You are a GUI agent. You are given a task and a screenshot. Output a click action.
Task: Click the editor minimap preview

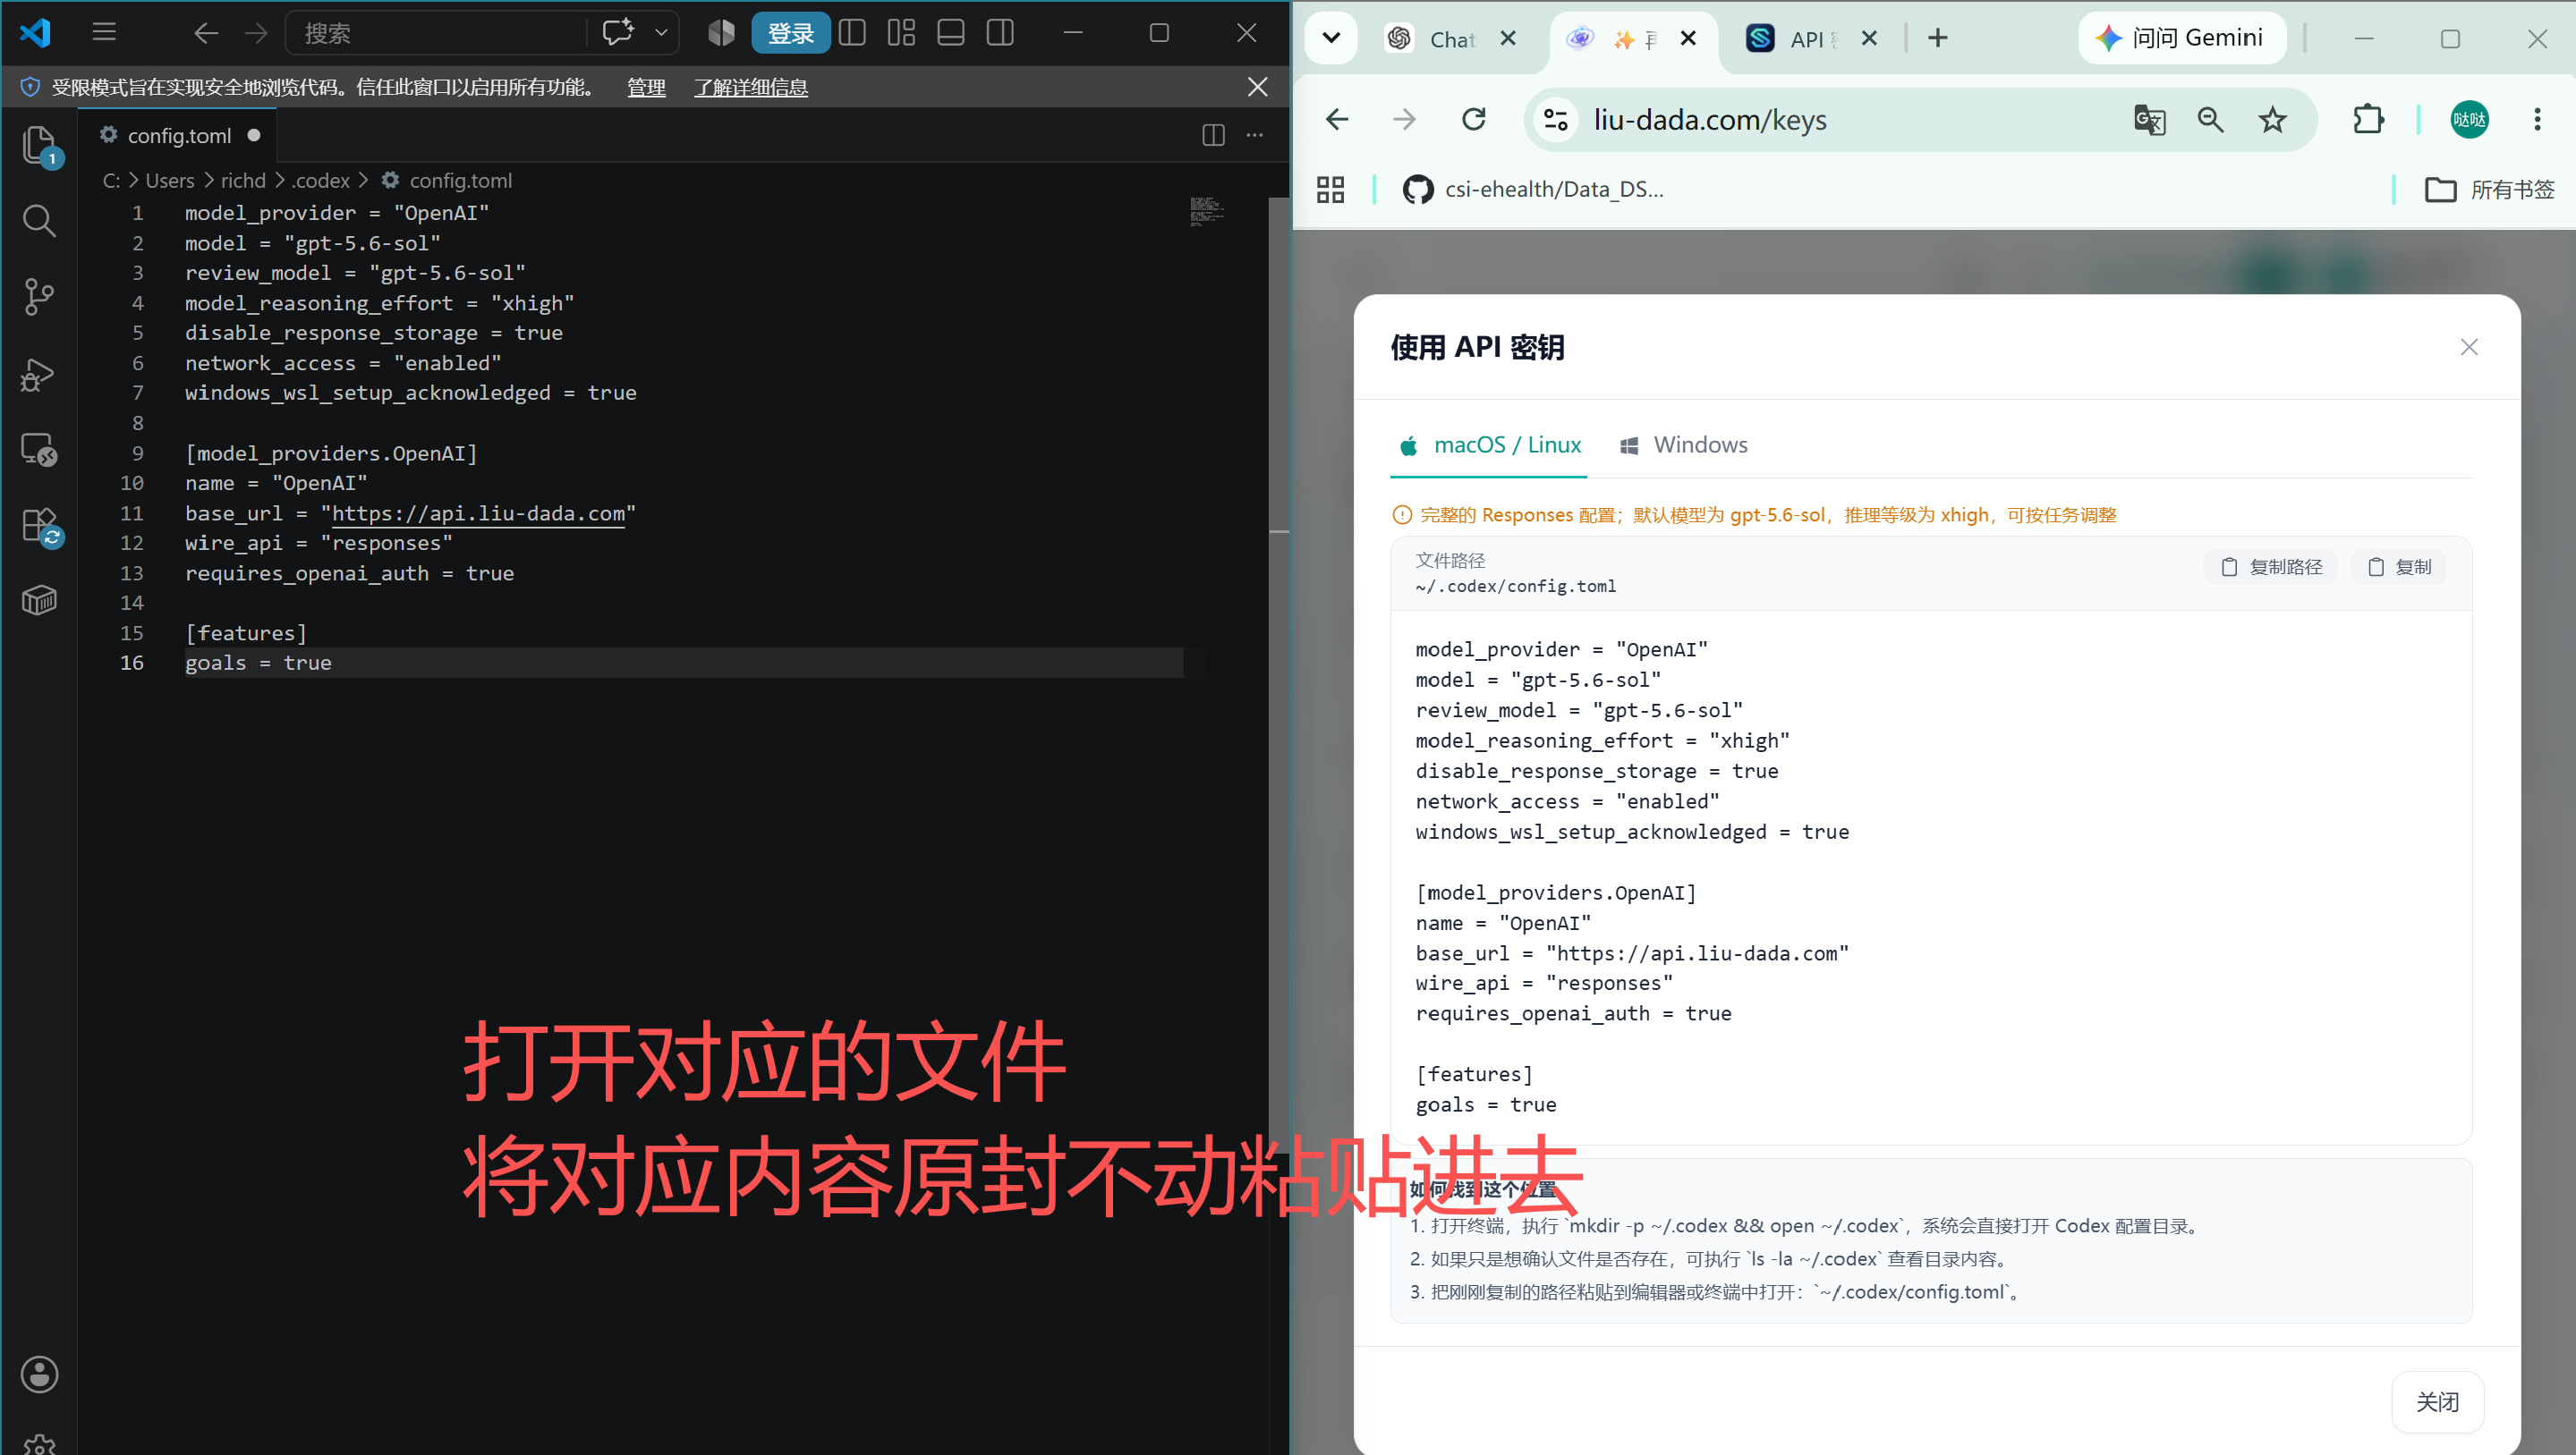click(x=1207, y=211)
